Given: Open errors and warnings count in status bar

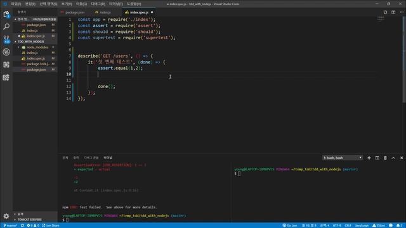Looking at the screenshot, I should [33, 225].
